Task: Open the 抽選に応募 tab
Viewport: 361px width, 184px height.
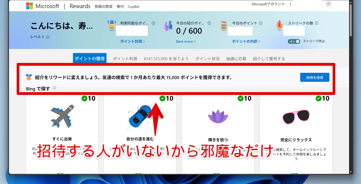Action: click(x=236, y=59)
